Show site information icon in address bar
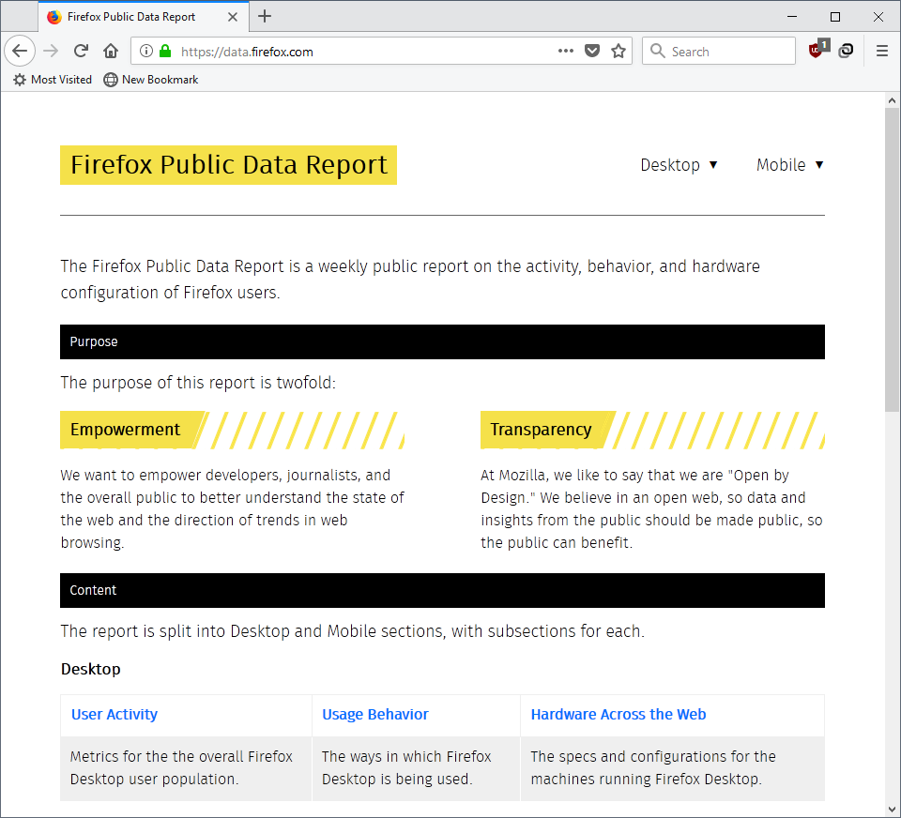Viewport: 901px width, 818px height. click(x=146, y=51)
